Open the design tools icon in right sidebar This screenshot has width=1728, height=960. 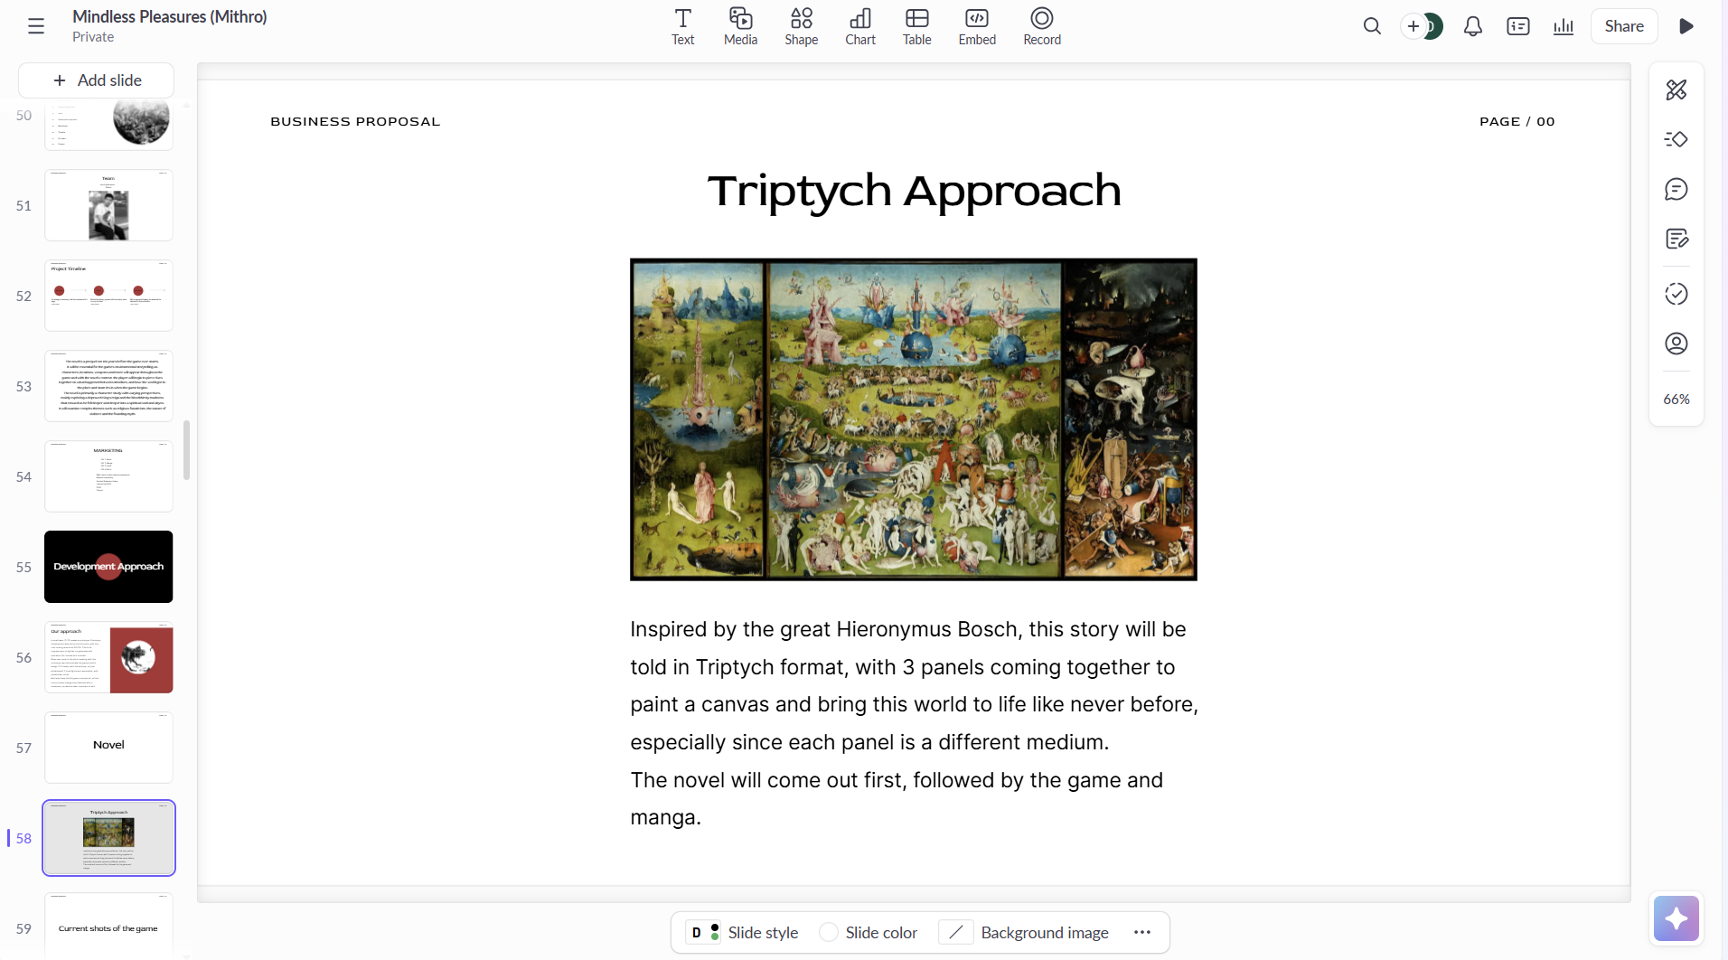tap(1676, 89)
